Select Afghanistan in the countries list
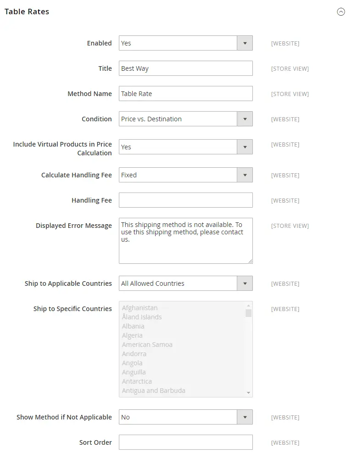This screenshot has width=352, height=459. point(140,307)
